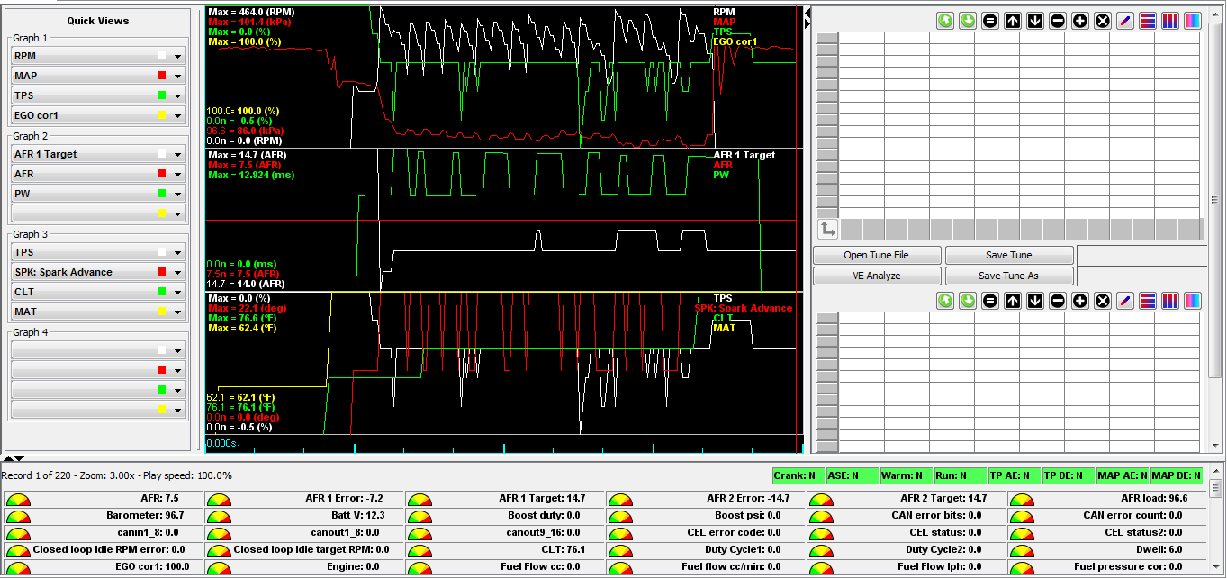Click green up-arrow icon in upper table toolbar
Screen dimensions: 1227x579
pyautogui.click(x=945, y=21)
